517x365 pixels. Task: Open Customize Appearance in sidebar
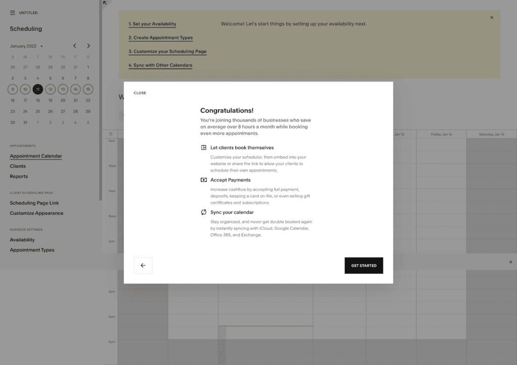pos(36,214)
